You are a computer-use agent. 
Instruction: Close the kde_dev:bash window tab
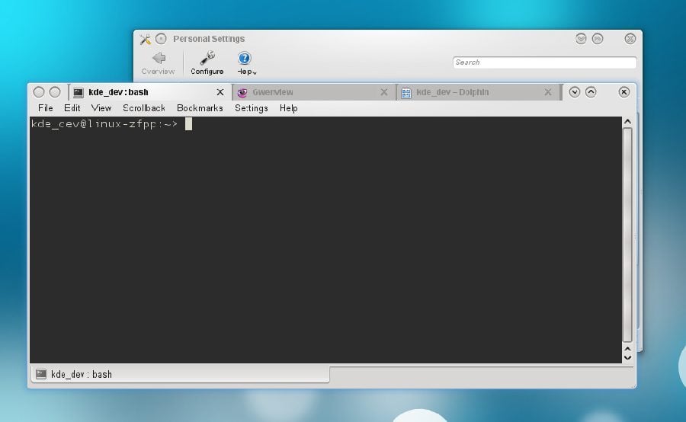[x=220, y=93]
